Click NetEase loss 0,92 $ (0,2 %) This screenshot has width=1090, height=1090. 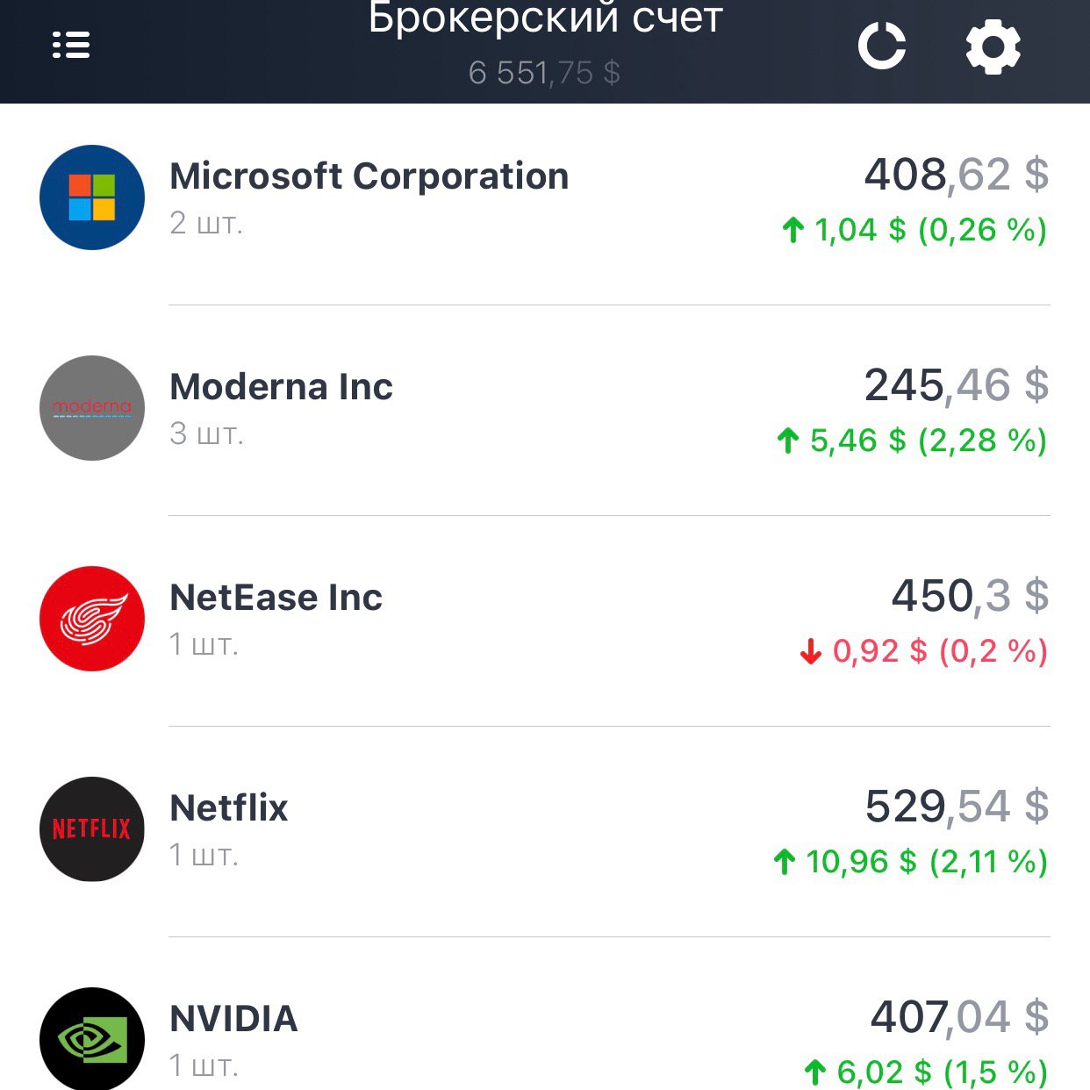(923, 651)
